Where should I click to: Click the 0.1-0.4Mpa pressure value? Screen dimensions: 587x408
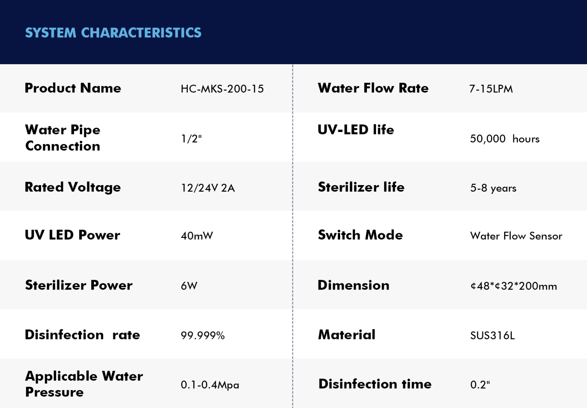[x=210, y=385]
